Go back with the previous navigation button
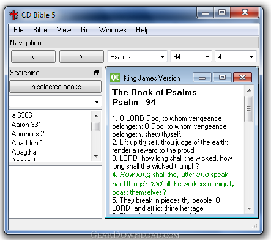Viewport: 271px width, 240px height. pos(33,57)
